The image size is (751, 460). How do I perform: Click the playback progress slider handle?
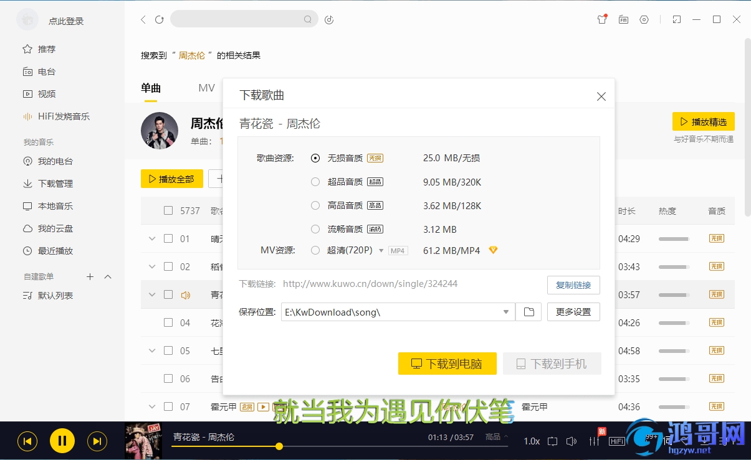point(279,446)
